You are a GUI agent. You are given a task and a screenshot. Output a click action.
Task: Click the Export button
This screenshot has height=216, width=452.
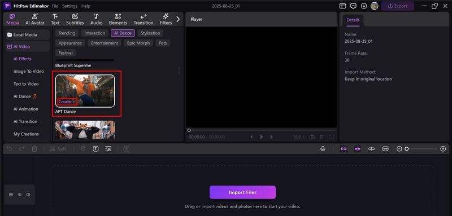point(398,6)
